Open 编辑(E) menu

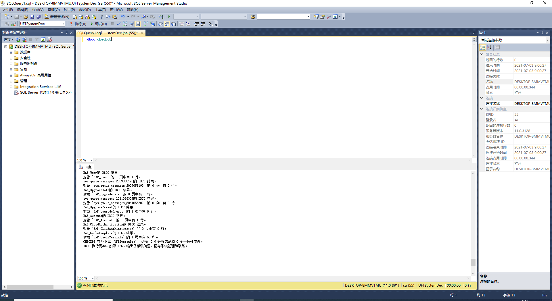[x=22, y=10]
